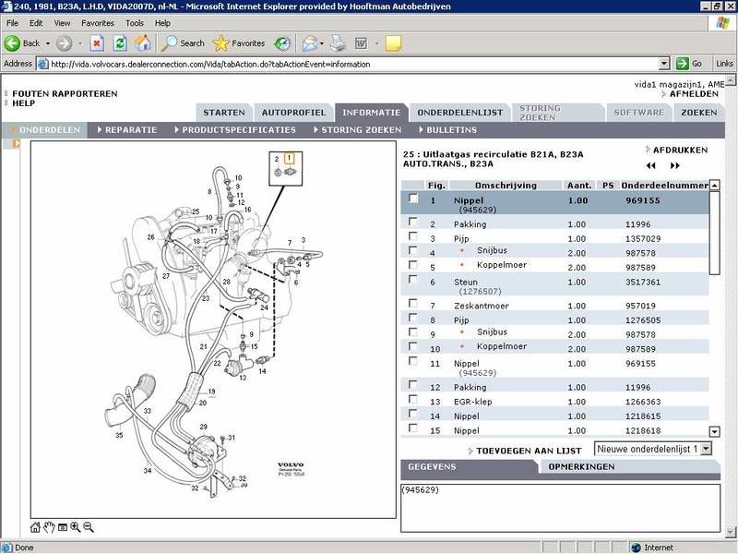Open the BULLETINS sub-tab
Viewport: 738px width, 554px height.
(451, 129)
